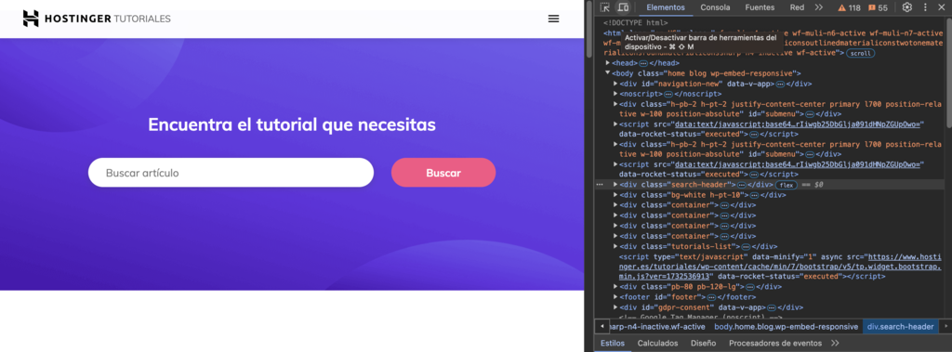Click ellipsis inside gdpr-consent div
This screenshot has width=952, height=352.
click(772, 307)
